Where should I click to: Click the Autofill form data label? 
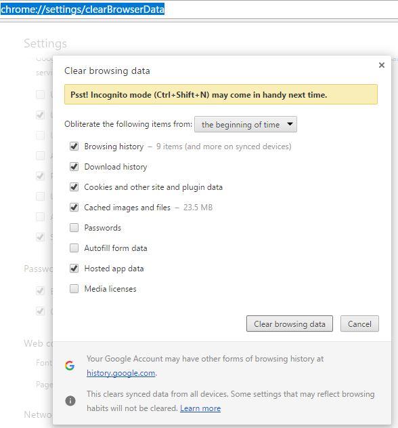[116, 248]
